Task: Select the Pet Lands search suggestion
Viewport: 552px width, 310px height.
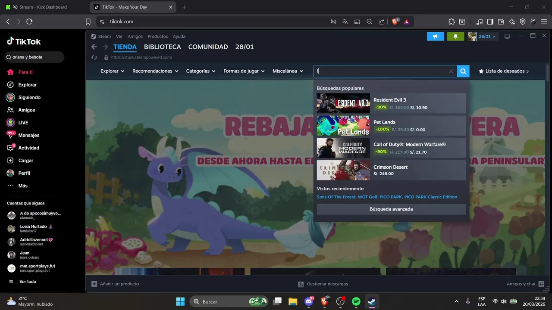Action: [391, 126]
